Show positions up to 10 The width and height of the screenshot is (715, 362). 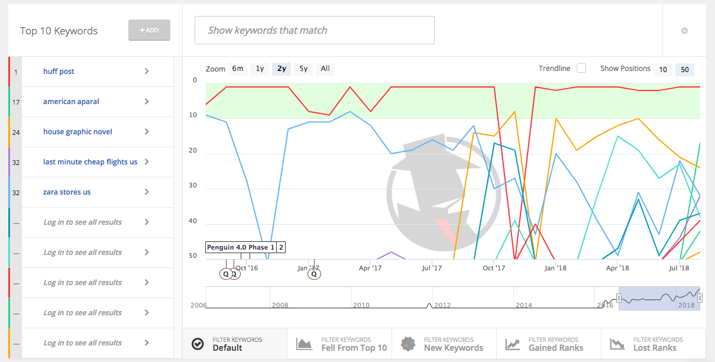point(662,69)
